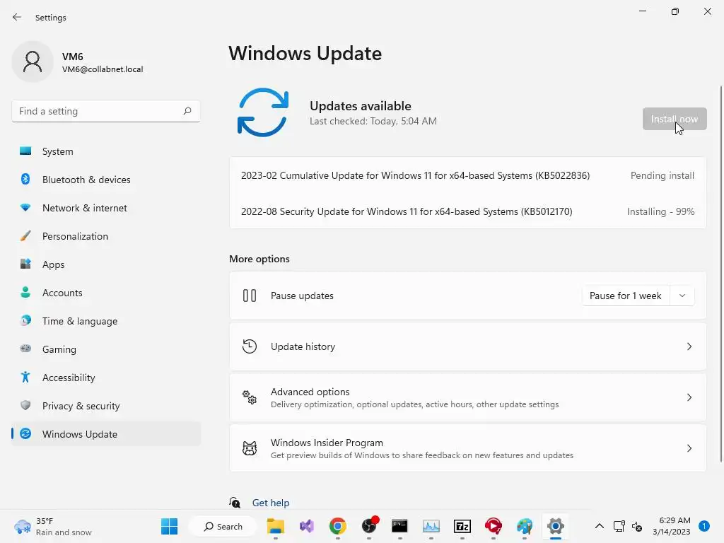Go to Personalization settings
Viewport: 724px width, 543px height.
click(106, 236)
